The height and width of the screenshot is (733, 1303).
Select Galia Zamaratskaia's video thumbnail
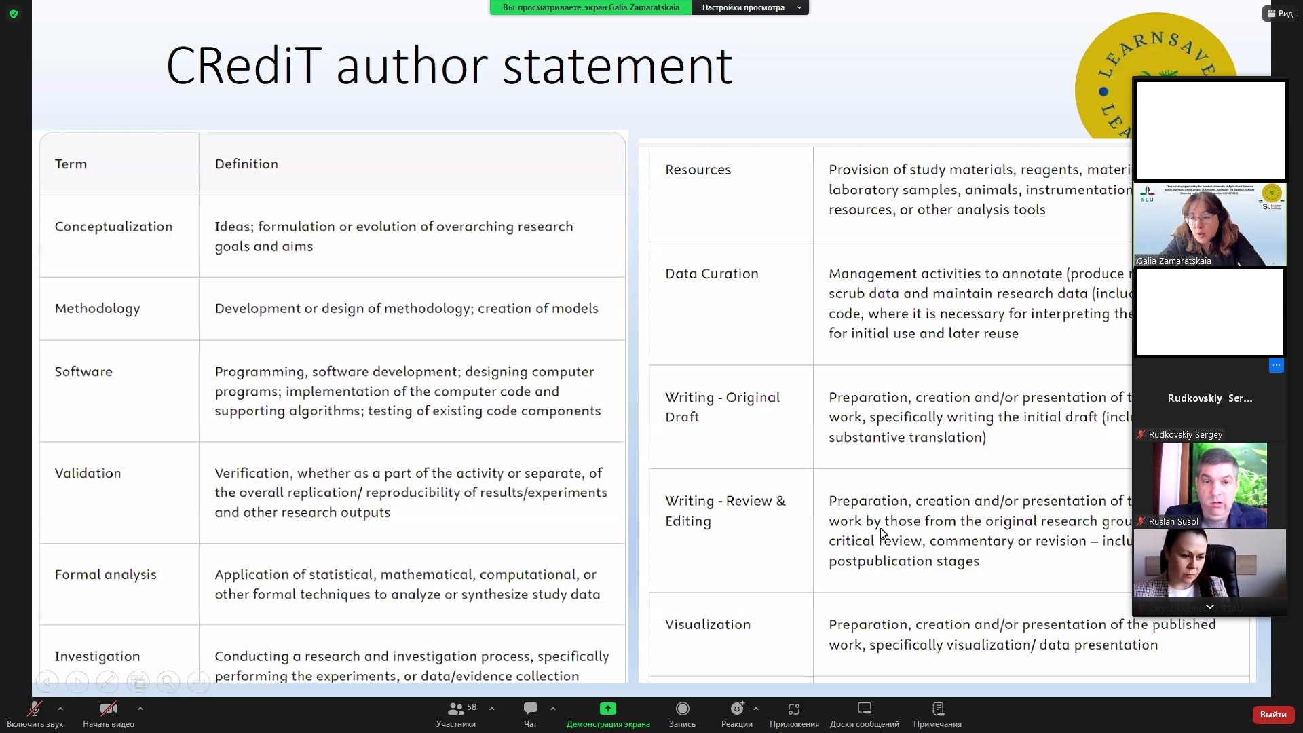[1210, 225]
